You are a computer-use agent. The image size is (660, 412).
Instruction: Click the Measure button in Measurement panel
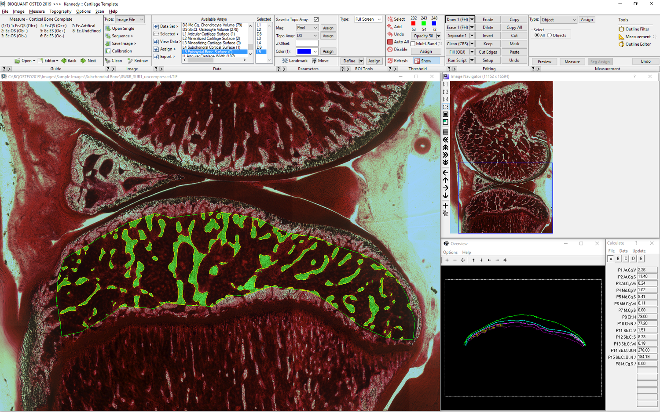coord(572,61)
